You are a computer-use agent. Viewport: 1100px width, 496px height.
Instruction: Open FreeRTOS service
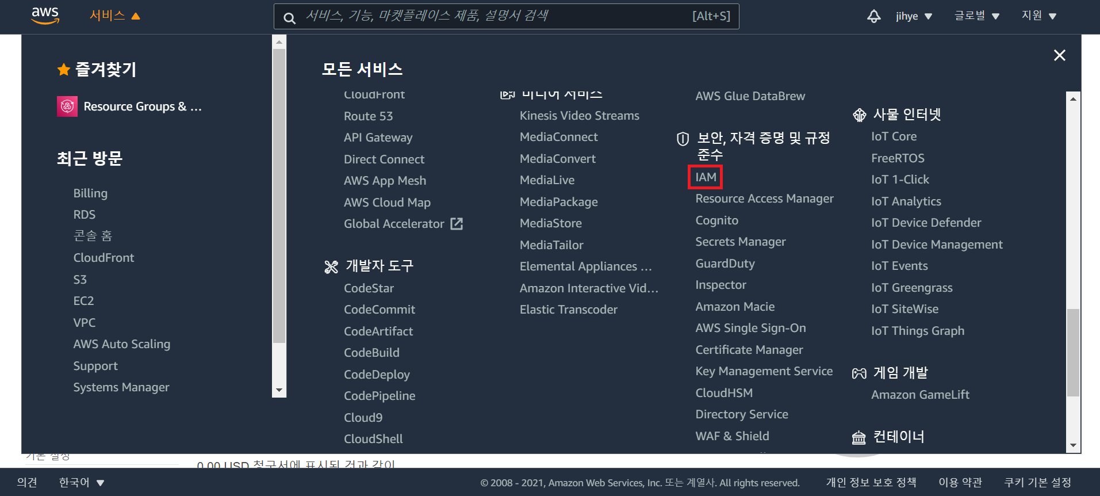(x=898, y=158)
